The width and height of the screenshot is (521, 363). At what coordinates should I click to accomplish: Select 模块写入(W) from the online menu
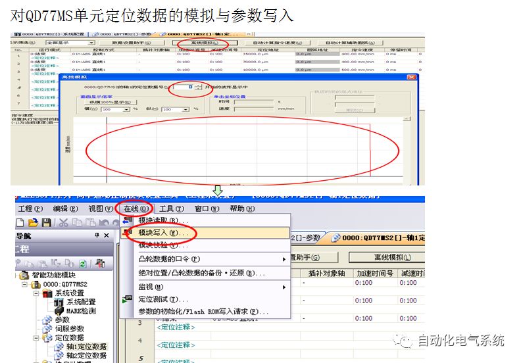point(162,233)
